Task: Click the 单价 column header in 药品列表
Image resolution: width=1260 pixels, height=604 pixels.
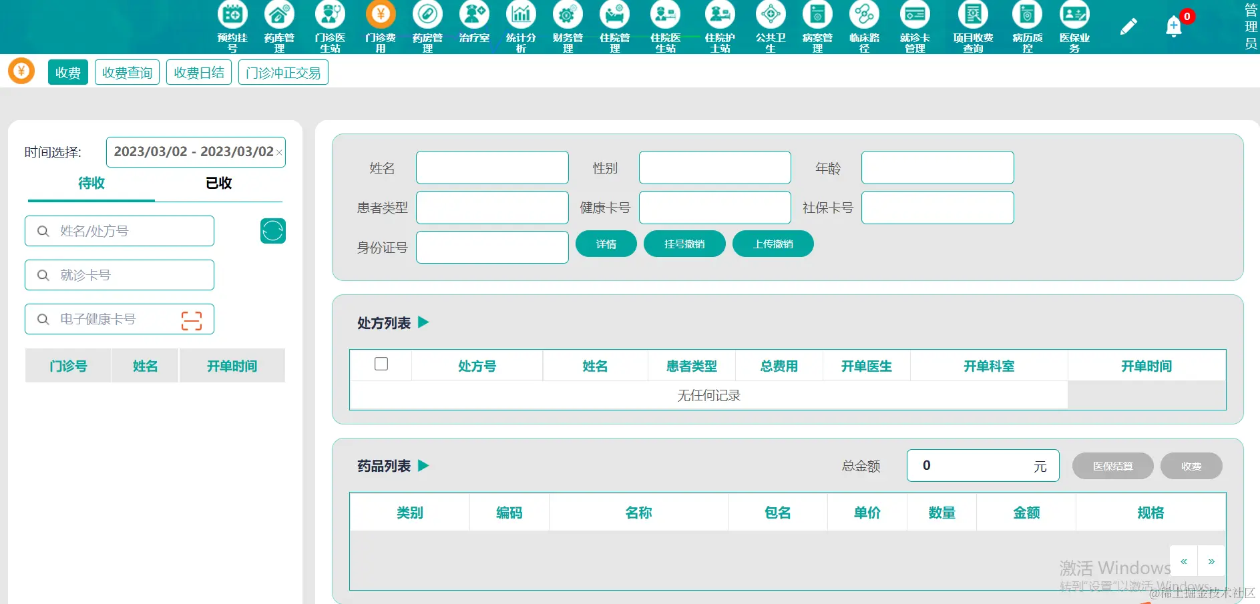Action: (x=867, y=513)
